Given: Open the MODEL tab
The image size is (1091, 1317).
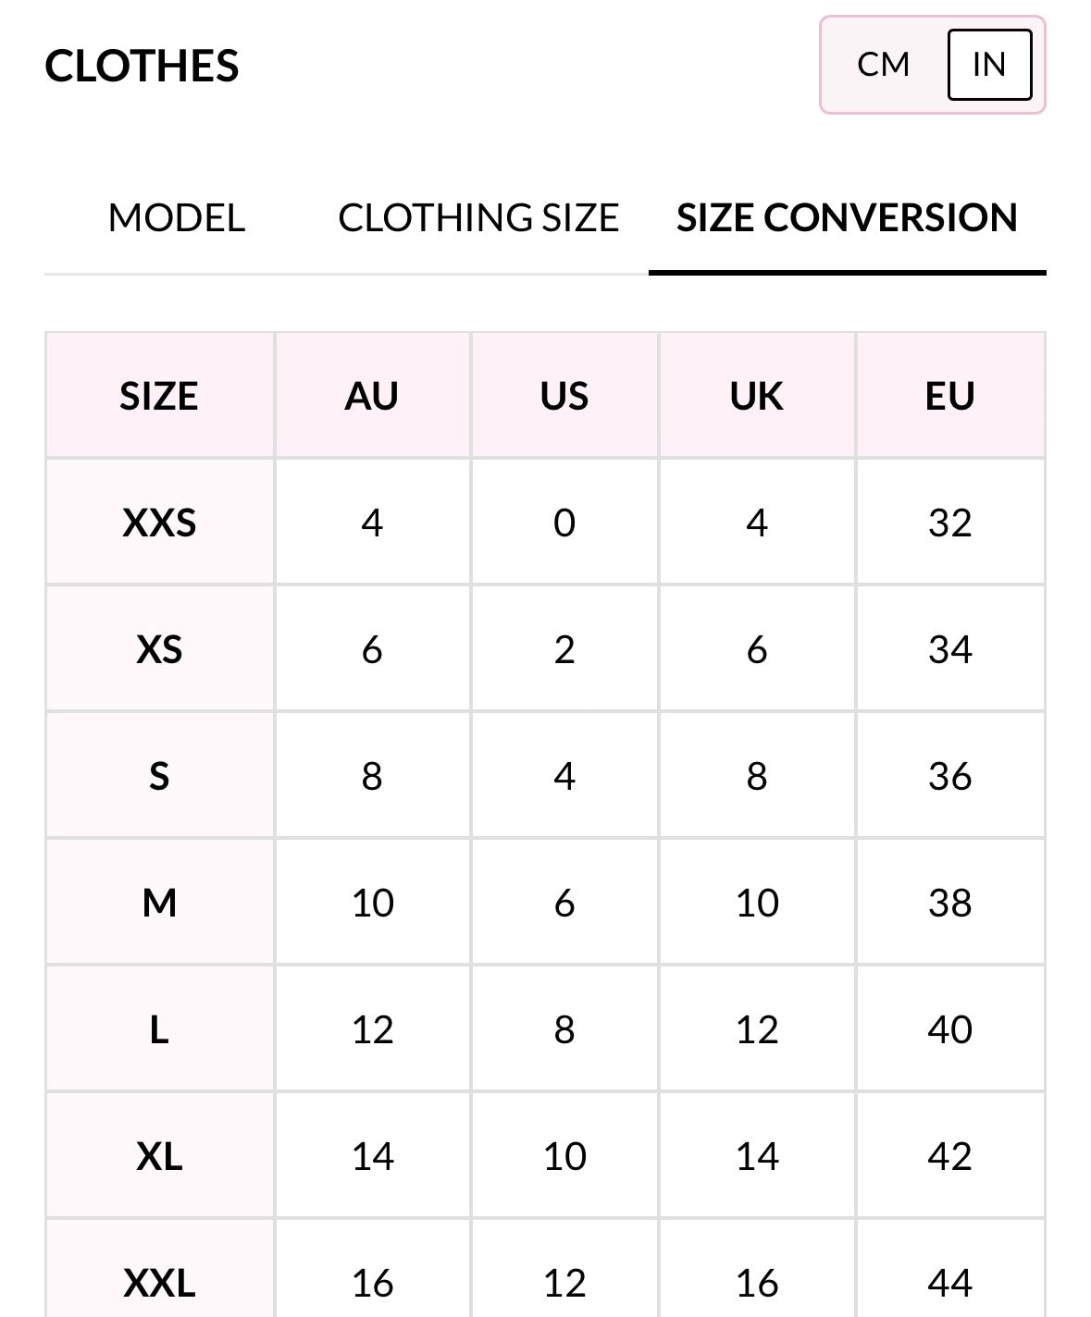Looking at the screenshot, I should point(177,218).
